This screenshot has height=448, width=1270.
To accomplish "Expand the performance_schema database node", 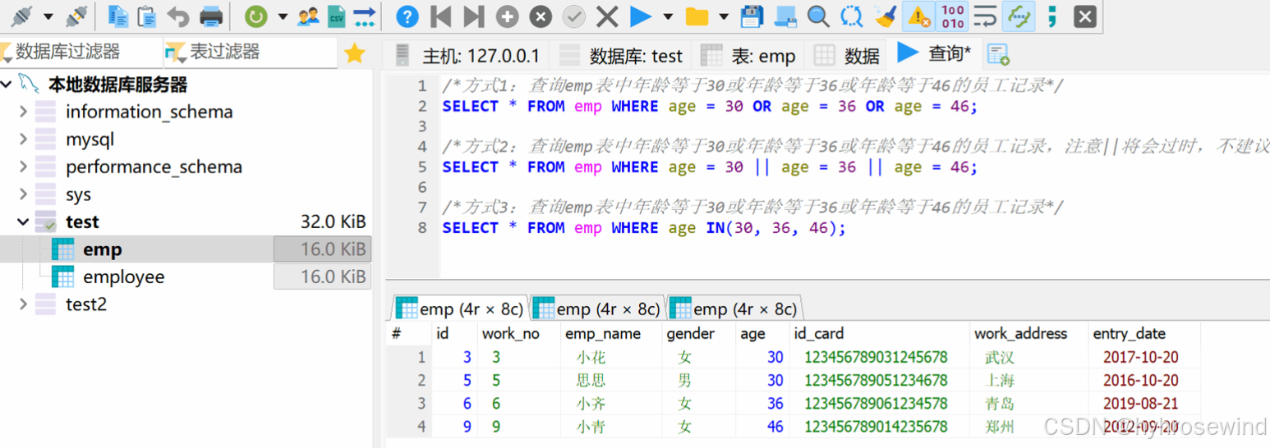I will click(x=23, y=167).
